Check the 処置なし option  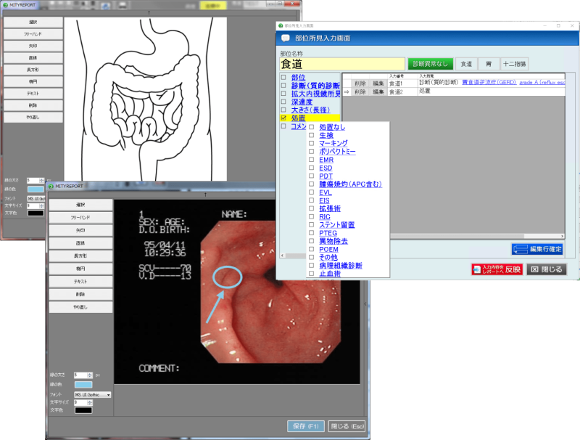[312, 127]
